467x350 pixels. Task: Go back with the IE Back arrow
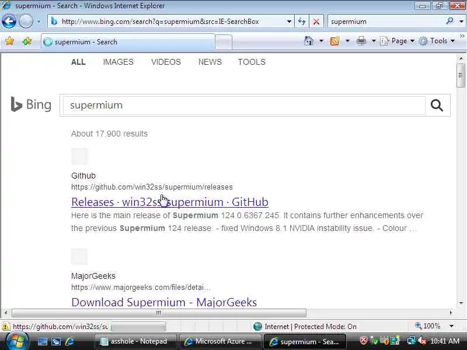(9, 22)
